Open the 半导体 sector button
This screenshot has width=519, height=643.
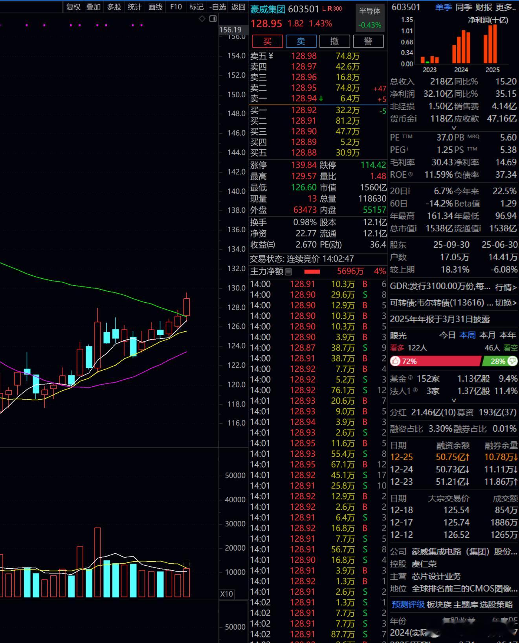370,17
